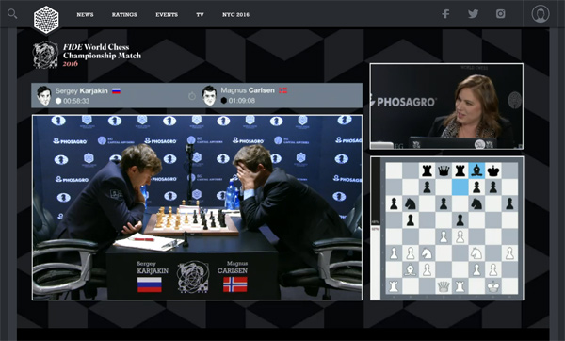Screen dimensions: 565x341
Task: Open the Instagram icon link
Action: click(501, 14)
